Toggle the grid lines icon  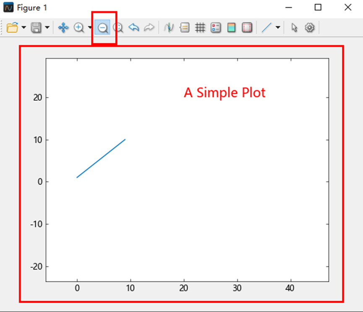coord(200,28)
